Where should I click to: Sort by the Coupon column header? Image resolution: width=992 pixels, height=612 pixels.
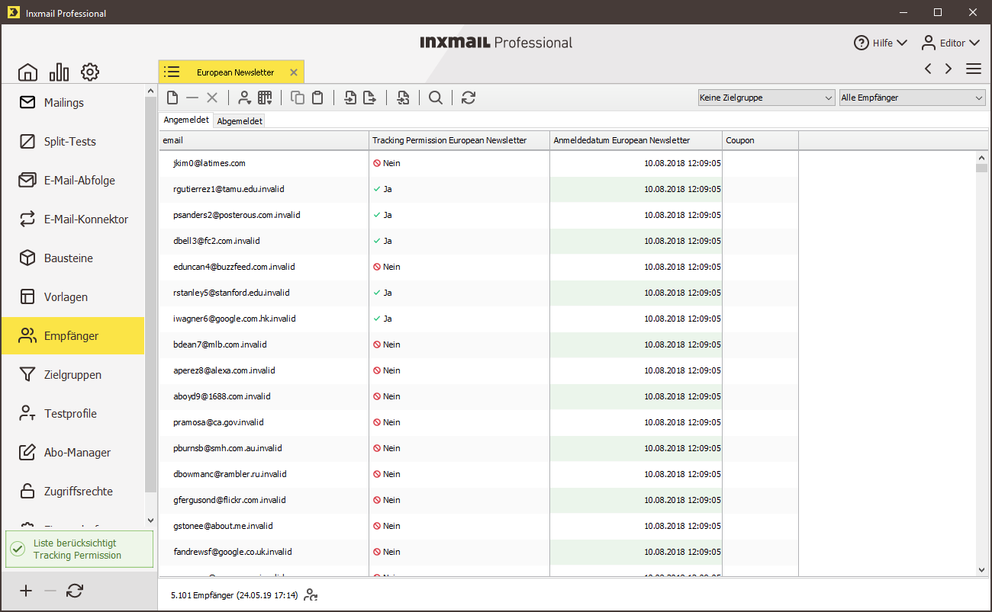(760, 140)
